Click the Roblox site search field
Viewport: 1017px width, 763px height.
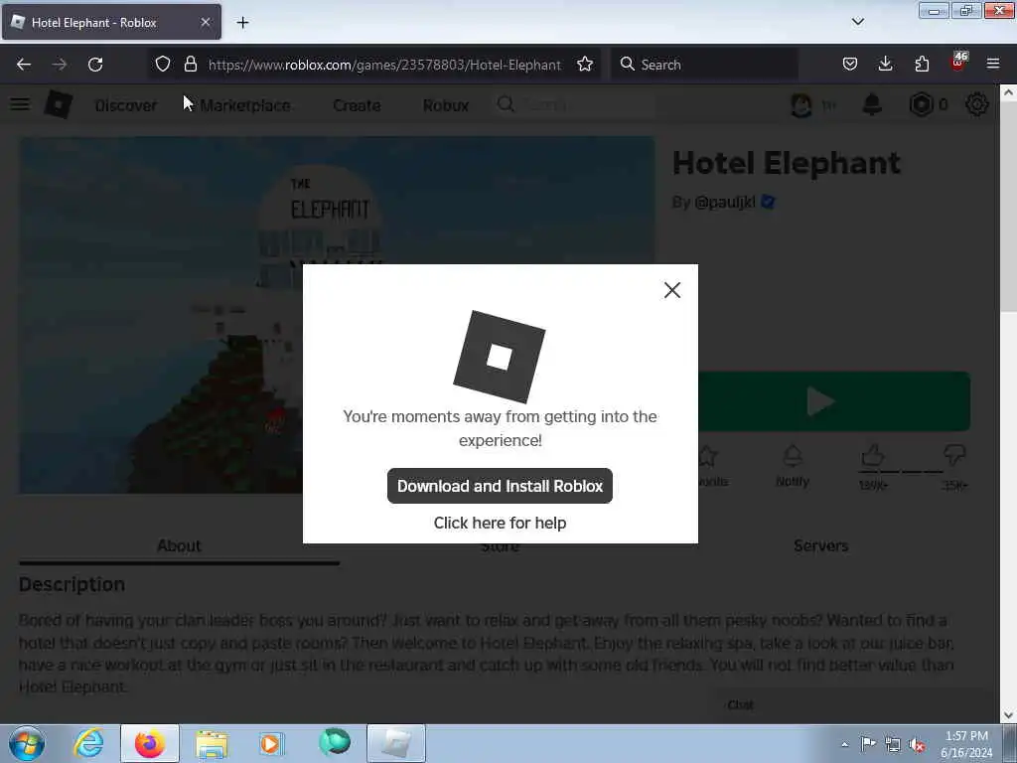coord(574,104)
